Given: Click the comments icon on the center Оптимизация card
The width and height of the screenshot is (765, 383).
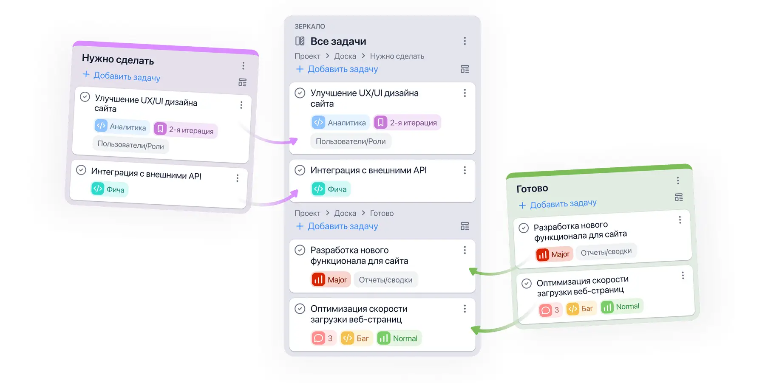Looking at the screenshot, I should coord(318,338).
